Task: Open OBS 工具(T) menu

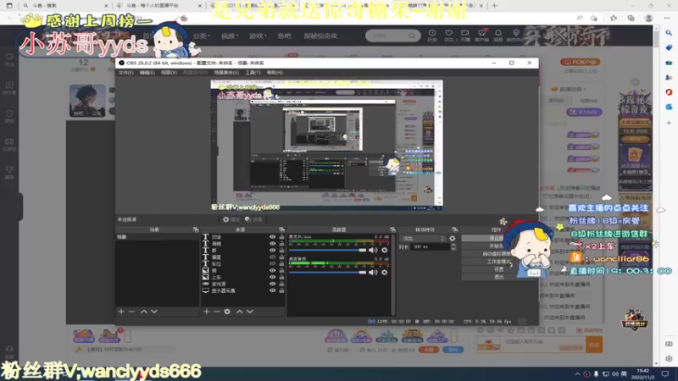Action: point(253,73)
